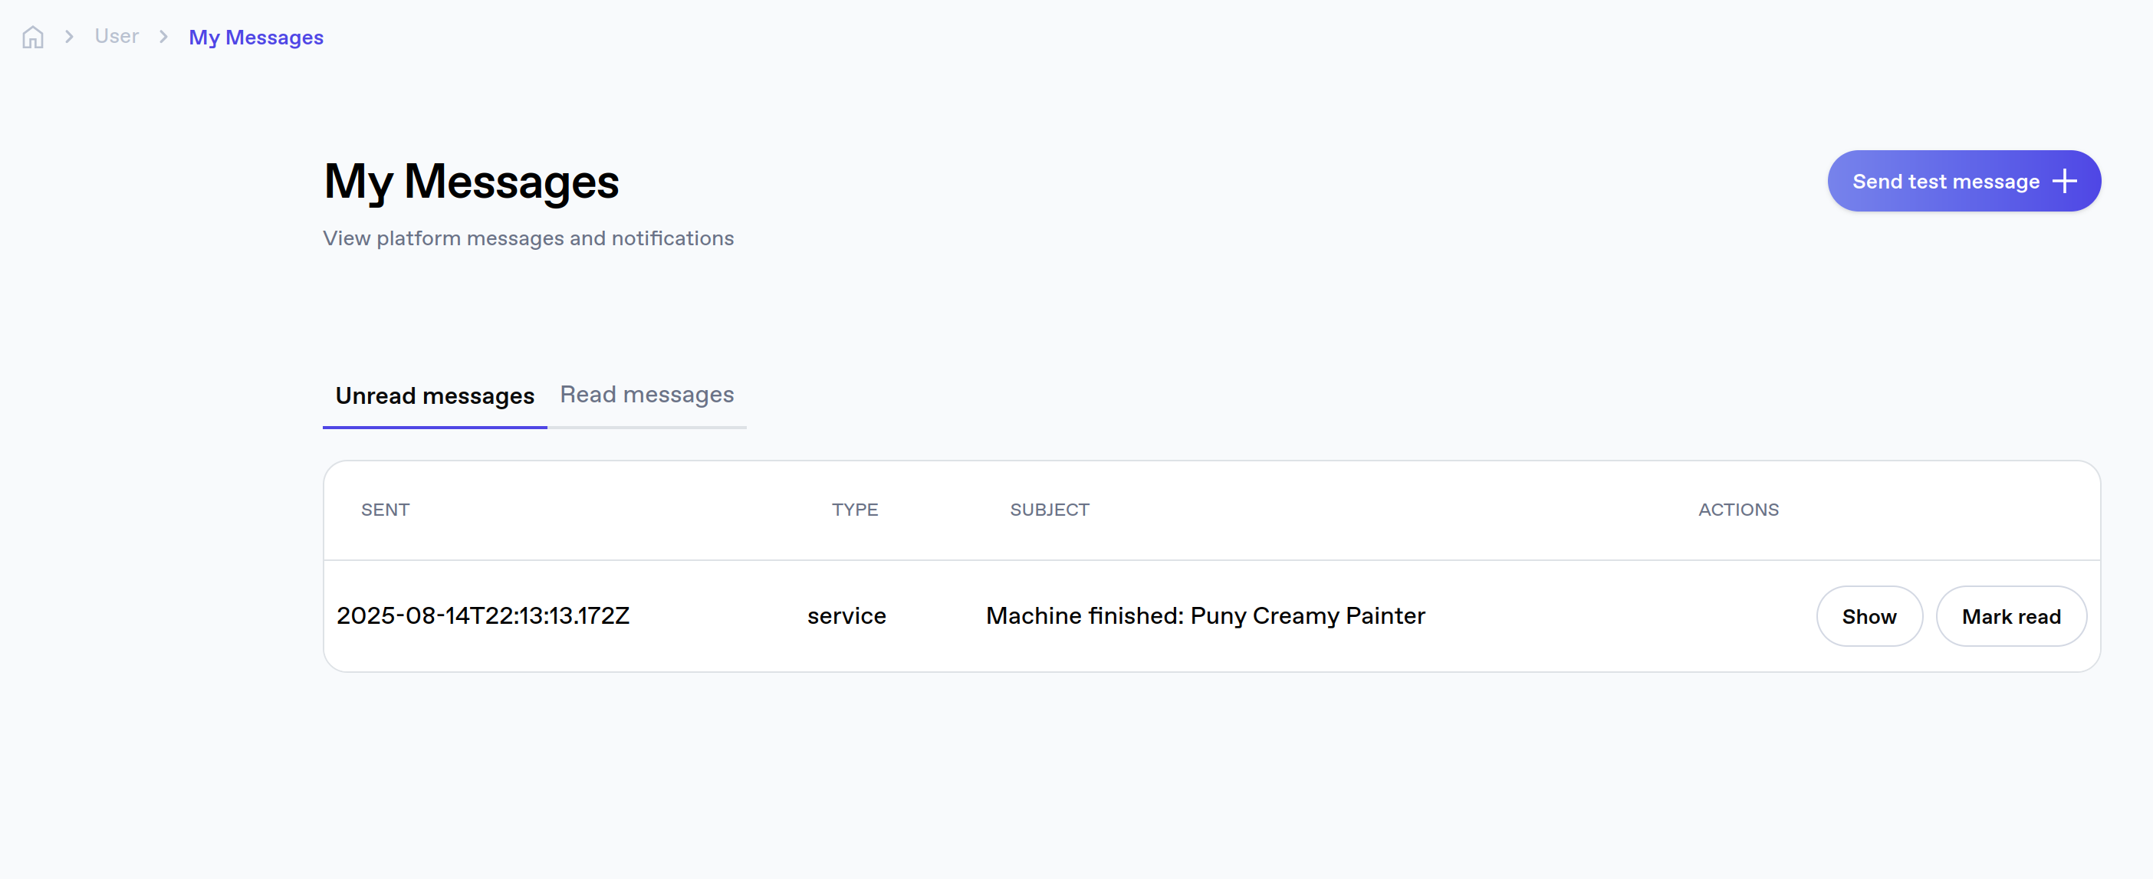Click the User breadcrumb entry

117,36
